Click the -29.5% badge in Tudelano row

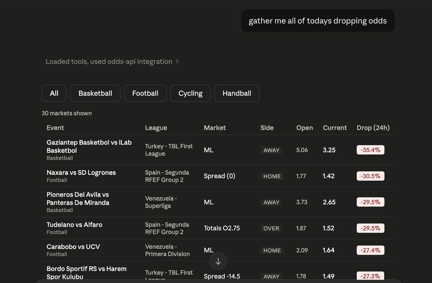(370, 228)
